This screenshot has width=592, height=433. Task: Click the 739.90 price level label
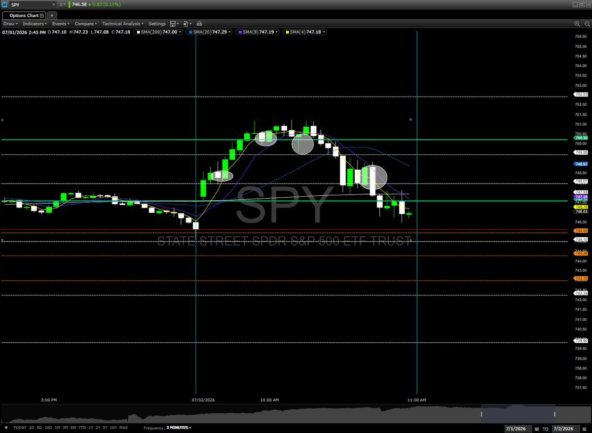581,340
